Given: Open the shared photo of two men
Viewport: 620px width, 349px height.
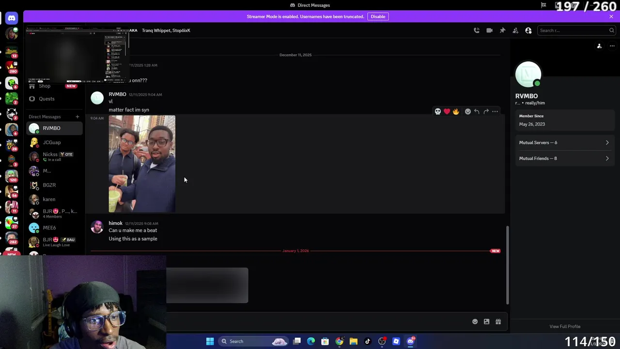Looking at the screenshot, I should 142,164.
